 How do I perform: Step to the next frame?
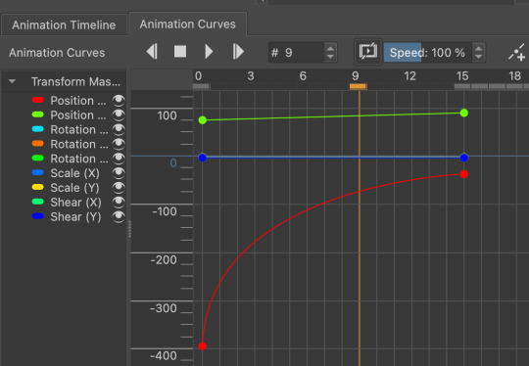pos(238,52)
